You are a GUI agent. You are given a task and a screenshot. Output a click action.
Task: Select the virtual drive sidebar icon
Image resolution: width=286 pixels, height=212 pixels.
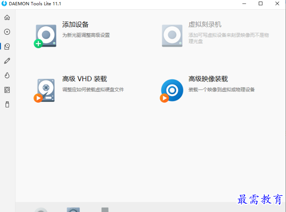7,46
